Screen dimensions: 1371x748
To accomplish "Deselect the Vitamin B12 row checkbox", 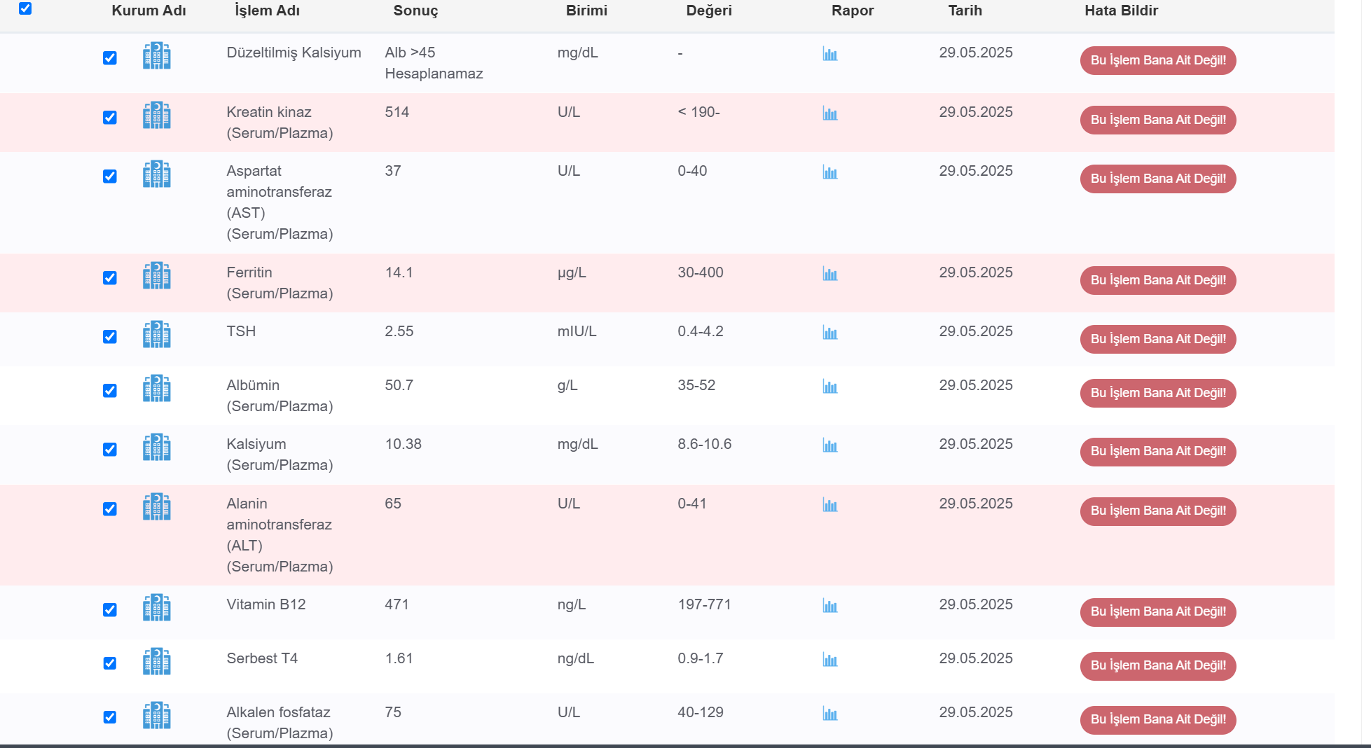I will coord(110,610).
